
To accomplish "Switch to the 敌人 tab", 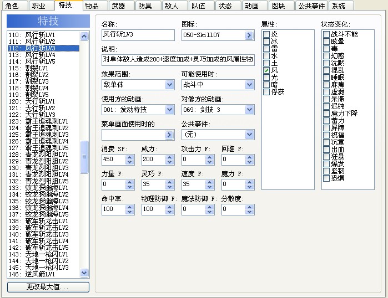I will (x=174, y=6).
